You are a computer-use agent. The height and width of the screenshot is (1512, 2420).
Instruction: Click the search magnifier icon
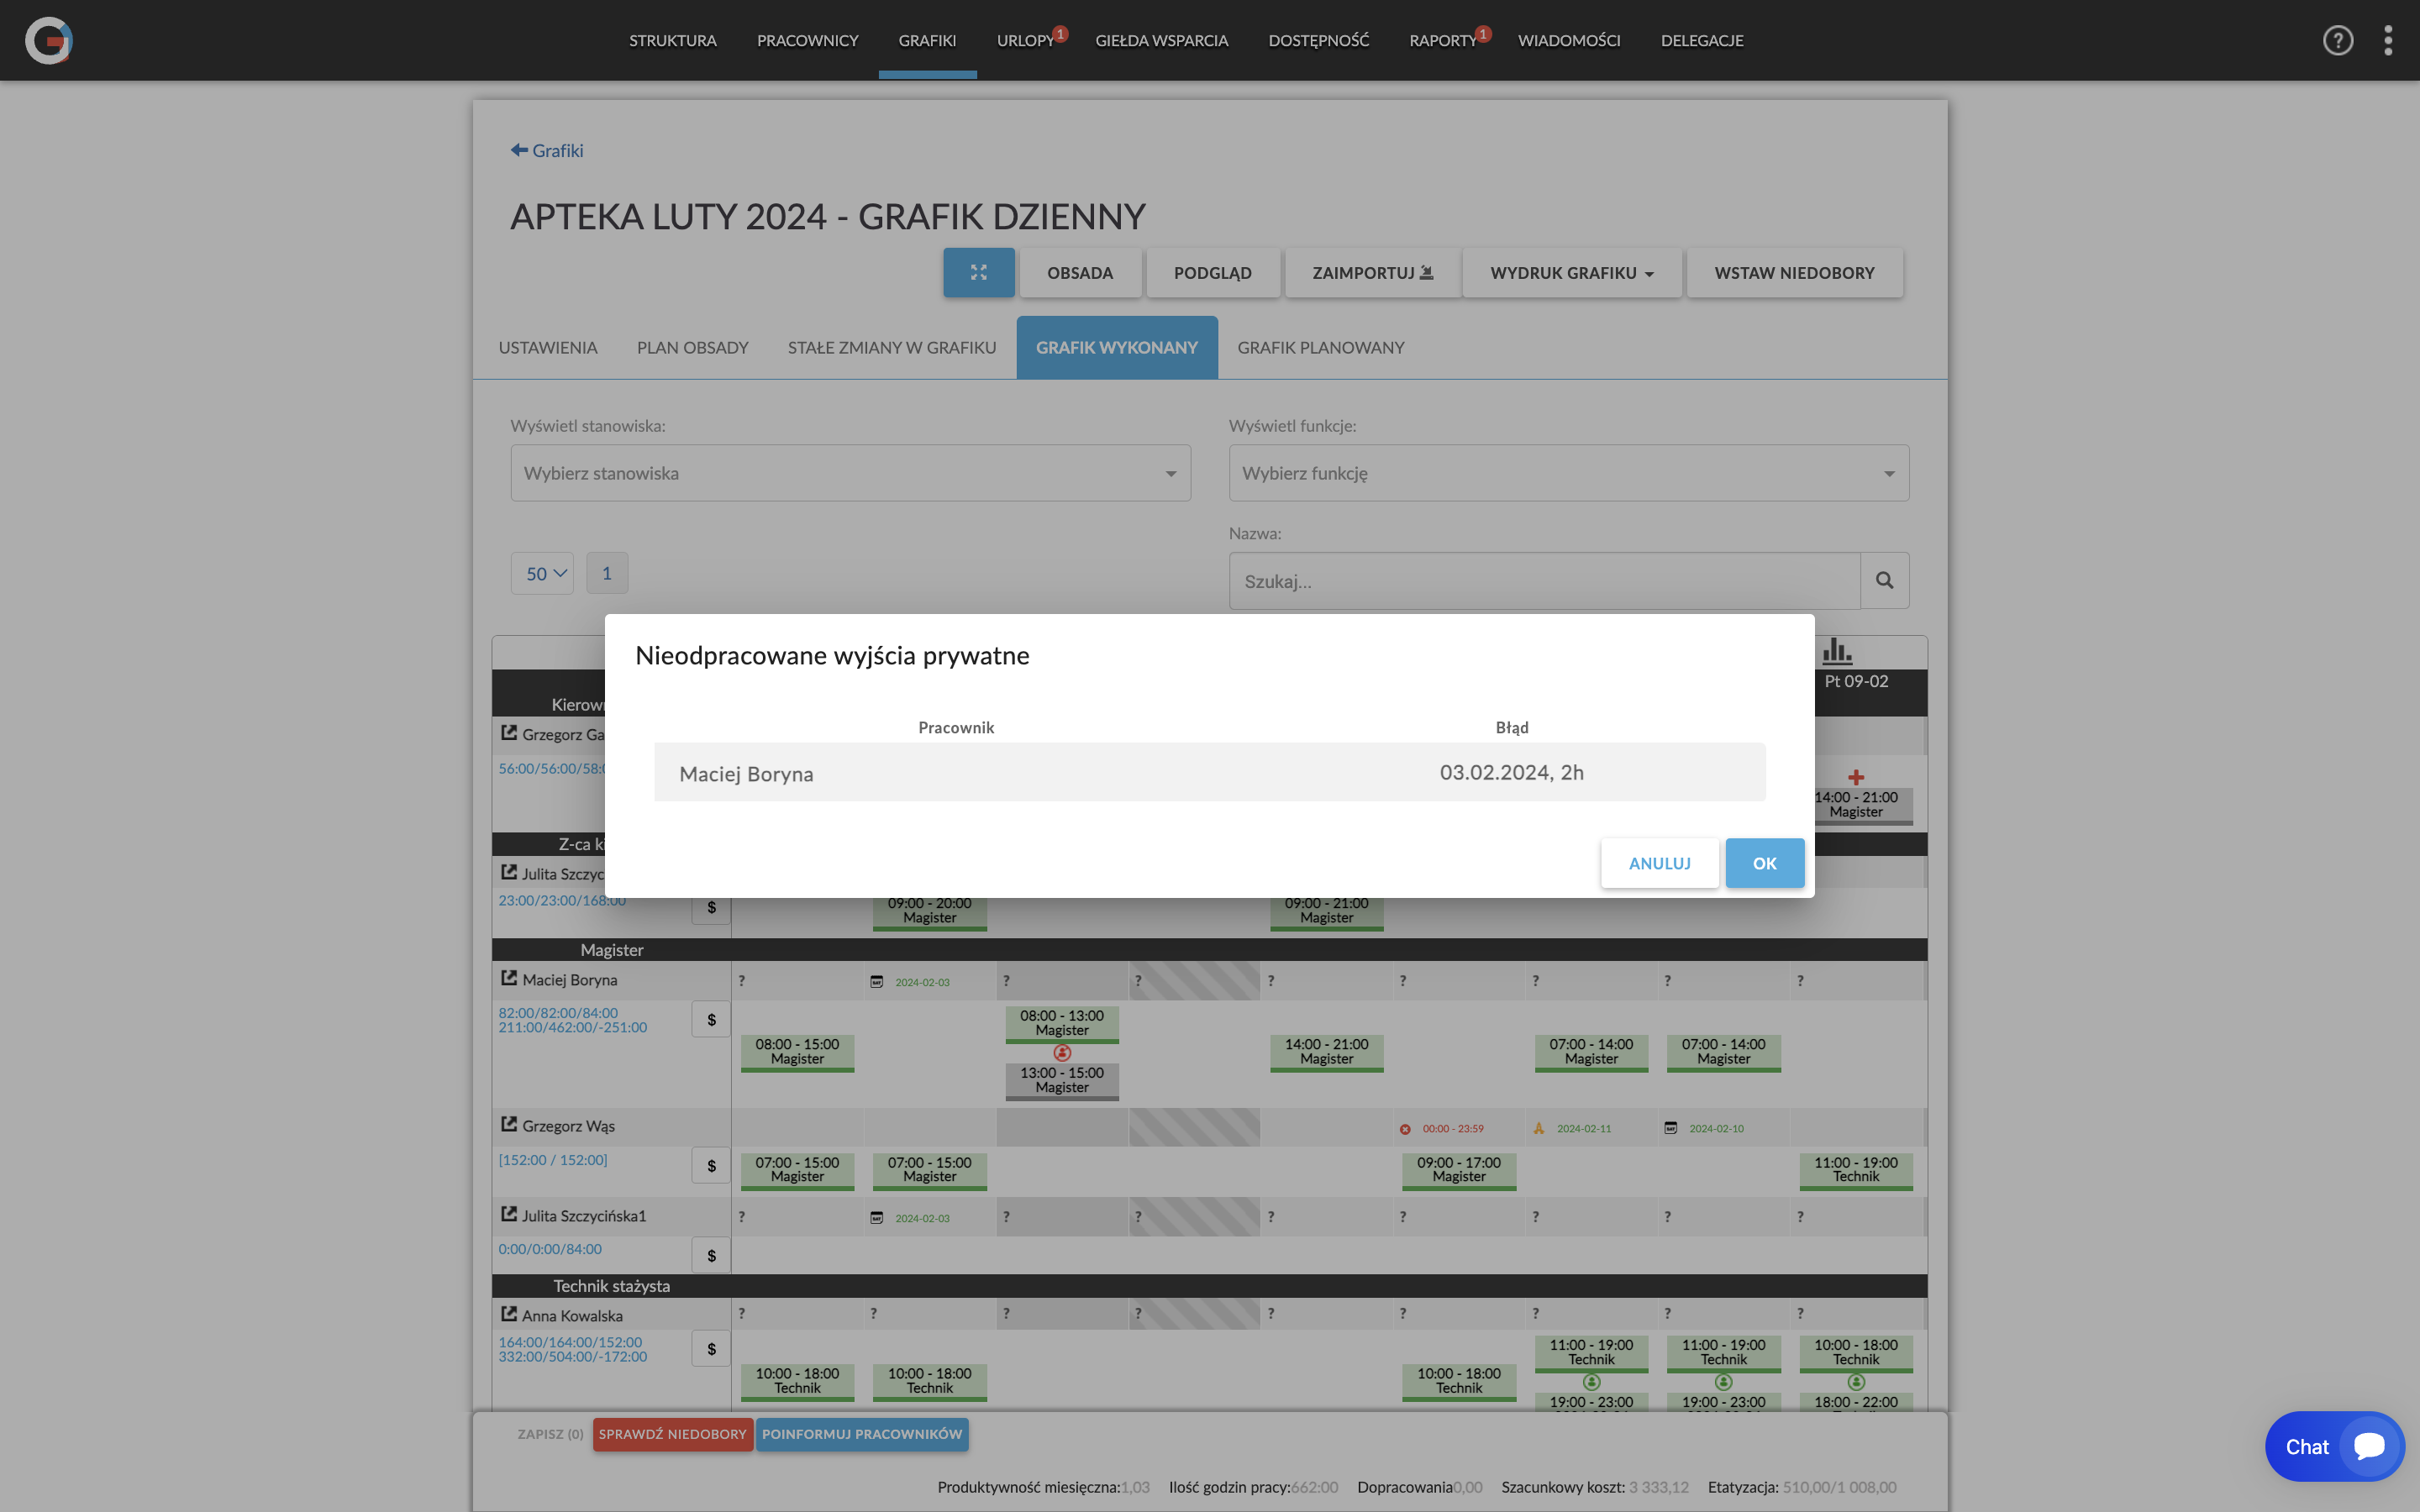(1884, 580)
